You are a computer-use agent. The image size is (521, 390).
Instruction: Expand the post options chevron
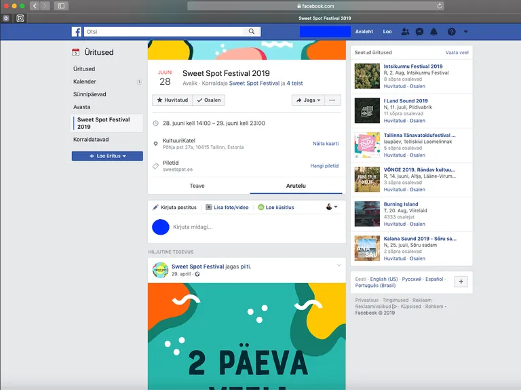[339, 265]
